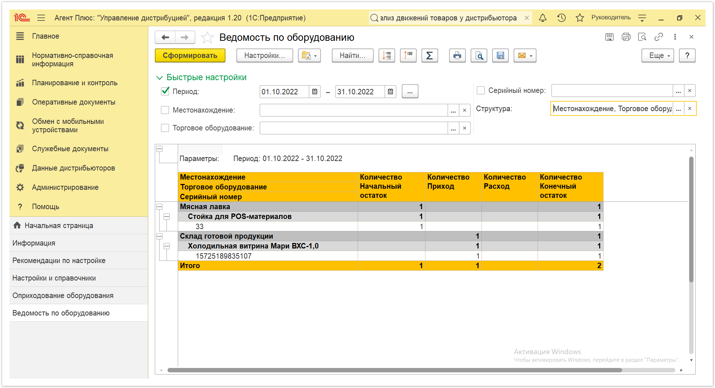Clear the Структура field
The height and width of the screenshot is (388, 715).
click(x=690, y=108)
